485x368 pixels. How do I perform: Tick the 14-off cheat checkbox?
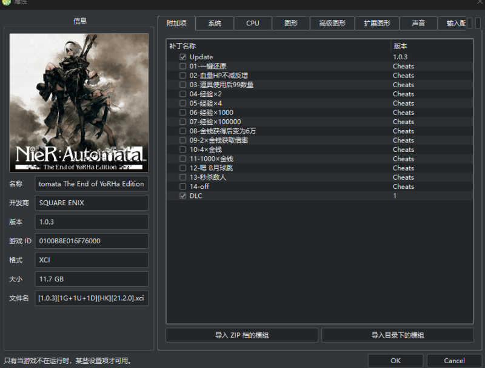tap(183, 186)
